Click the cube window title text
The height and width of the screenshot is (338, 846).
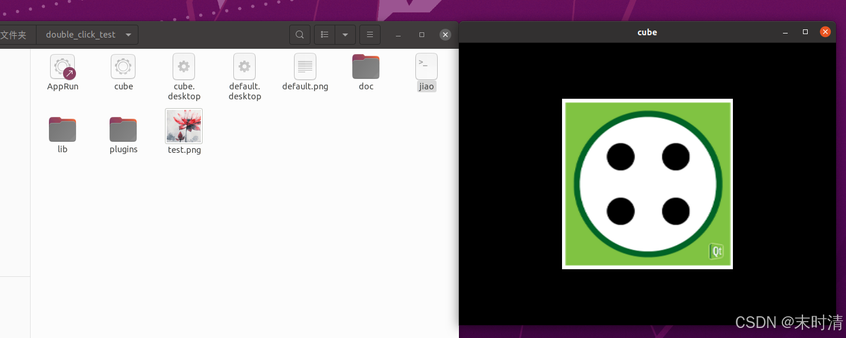pos(647,32)
